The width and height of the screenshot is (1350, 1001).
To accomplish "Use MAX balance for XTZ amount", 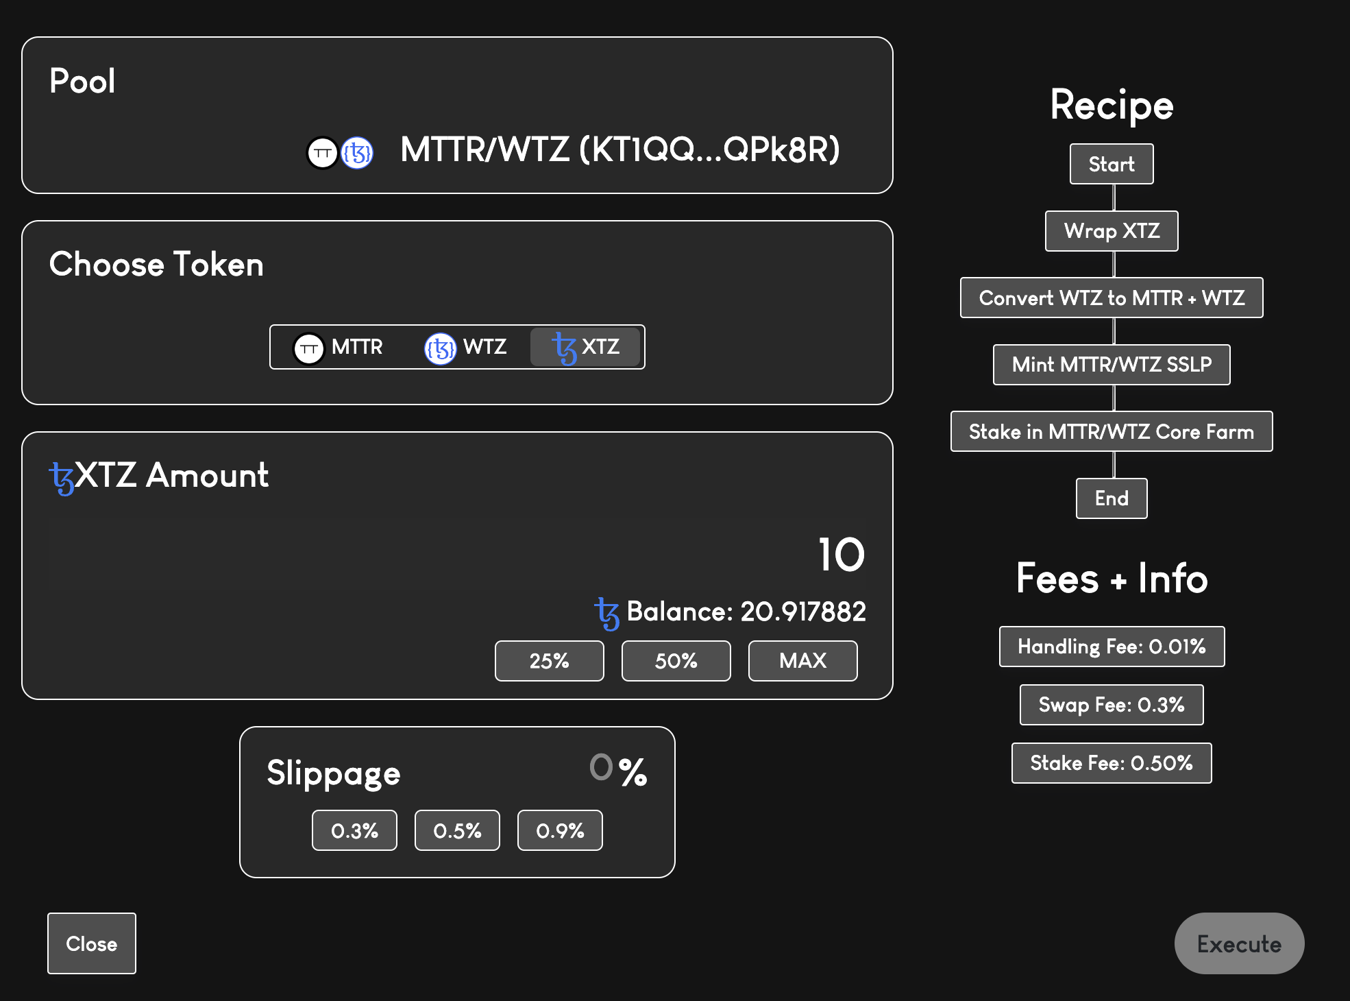I will 802,661.
